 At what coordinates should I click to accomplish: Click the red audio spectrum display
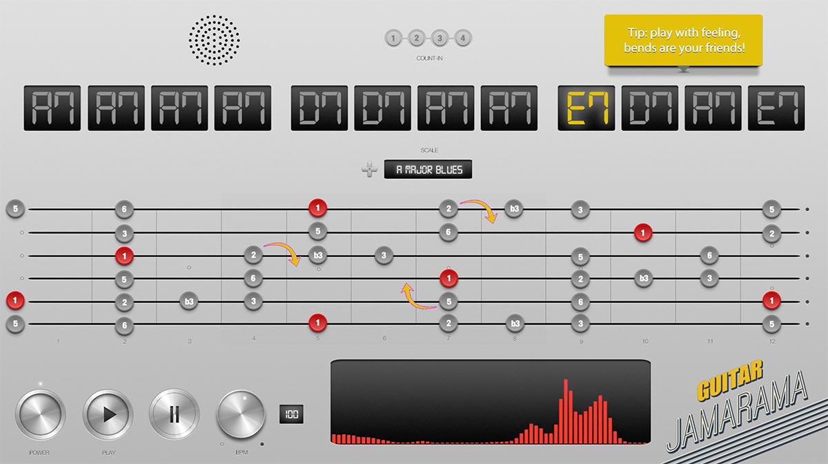[x=490, y=403]
